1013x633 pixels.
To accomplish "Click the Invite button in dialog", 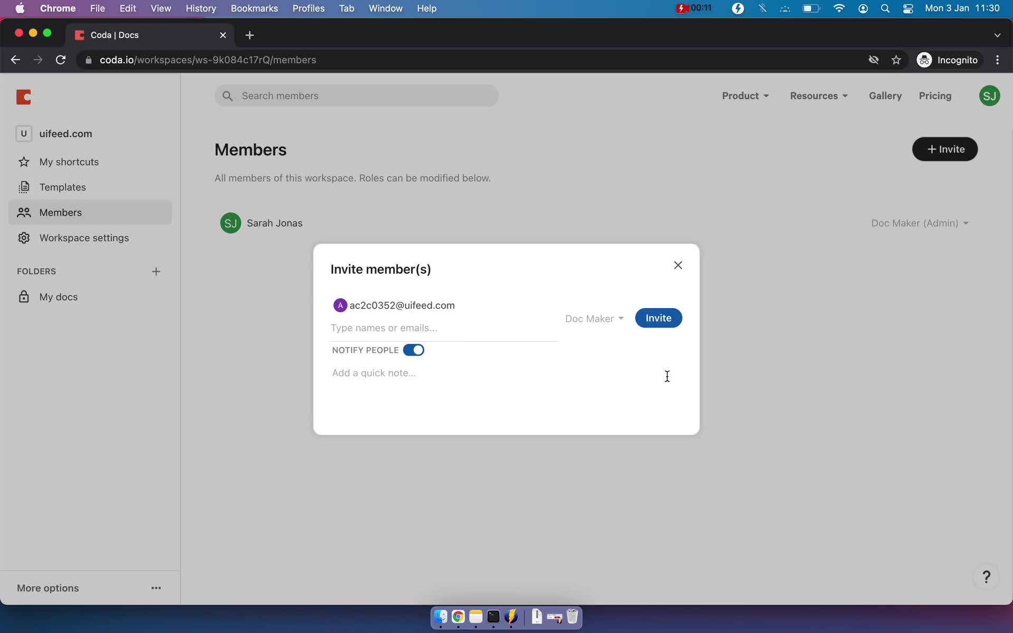I will point(657,317).
